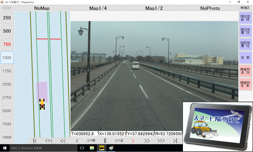The height and width of the screenshot is (152, 253).
Task: Select the NoMap view tab
Action: (x=42, y=8)
